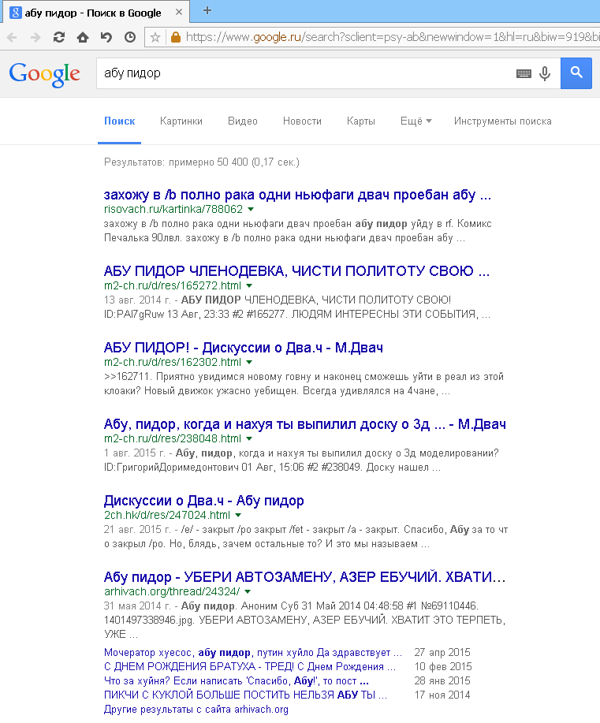Viewport: 600px width, 723px height.
Task: Switch to Картинки tab
Action: click(181, 121)
